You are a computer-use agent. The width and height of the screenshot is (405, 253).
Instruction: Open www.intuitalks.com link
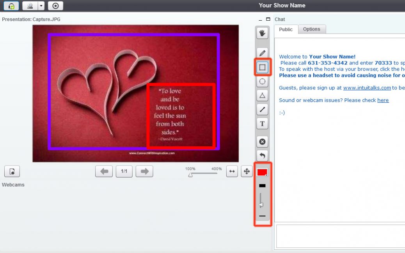click(x=367, y=88)
